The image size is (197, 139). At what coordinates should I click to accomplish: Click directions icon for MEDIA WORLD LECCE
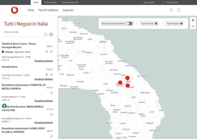(x=51, y=114)
